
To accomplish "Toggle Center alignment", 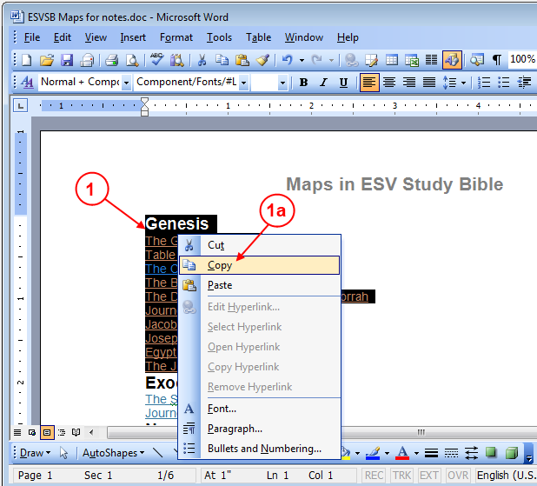I will point(389,83).
